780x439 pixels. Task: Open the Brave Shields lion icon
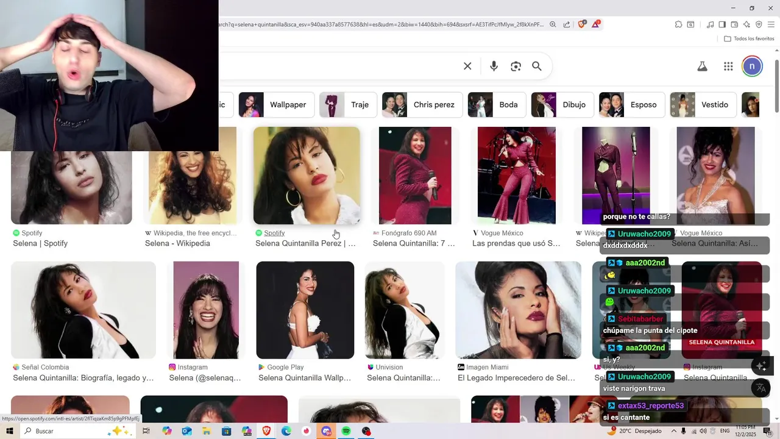pyautogui.click(x=581, y=24)
